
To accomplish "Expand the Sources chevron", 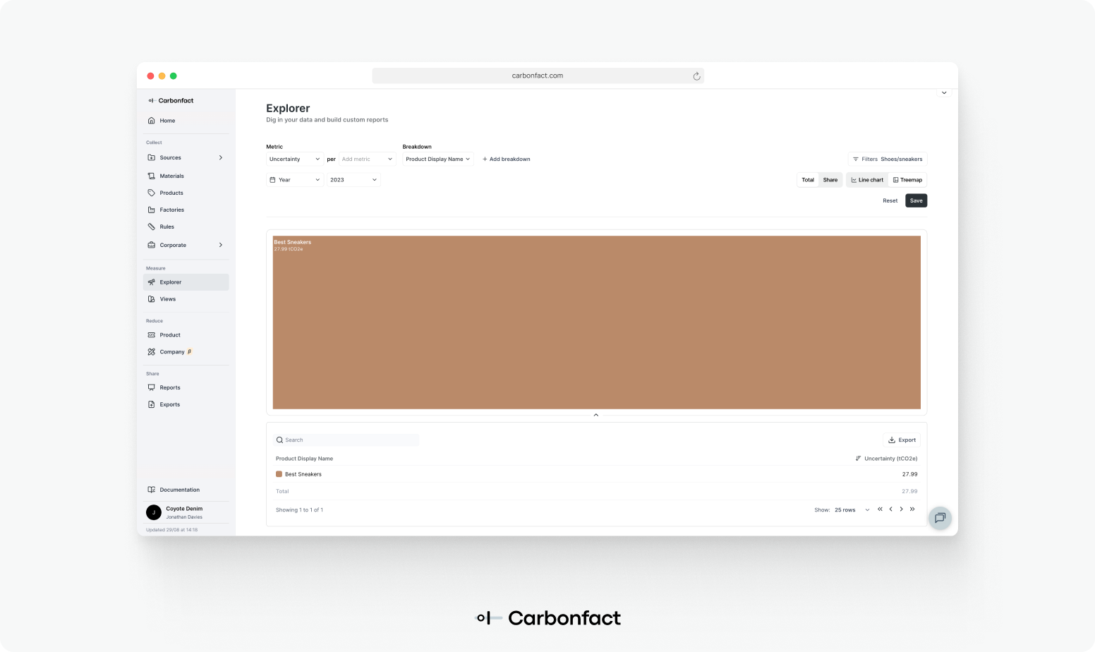I will [221, 157].
